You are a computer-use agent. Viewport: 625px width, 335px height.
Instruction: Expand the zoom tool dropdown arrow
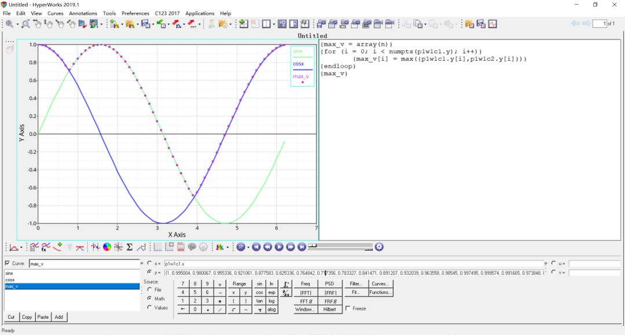(x=17, y=25)
